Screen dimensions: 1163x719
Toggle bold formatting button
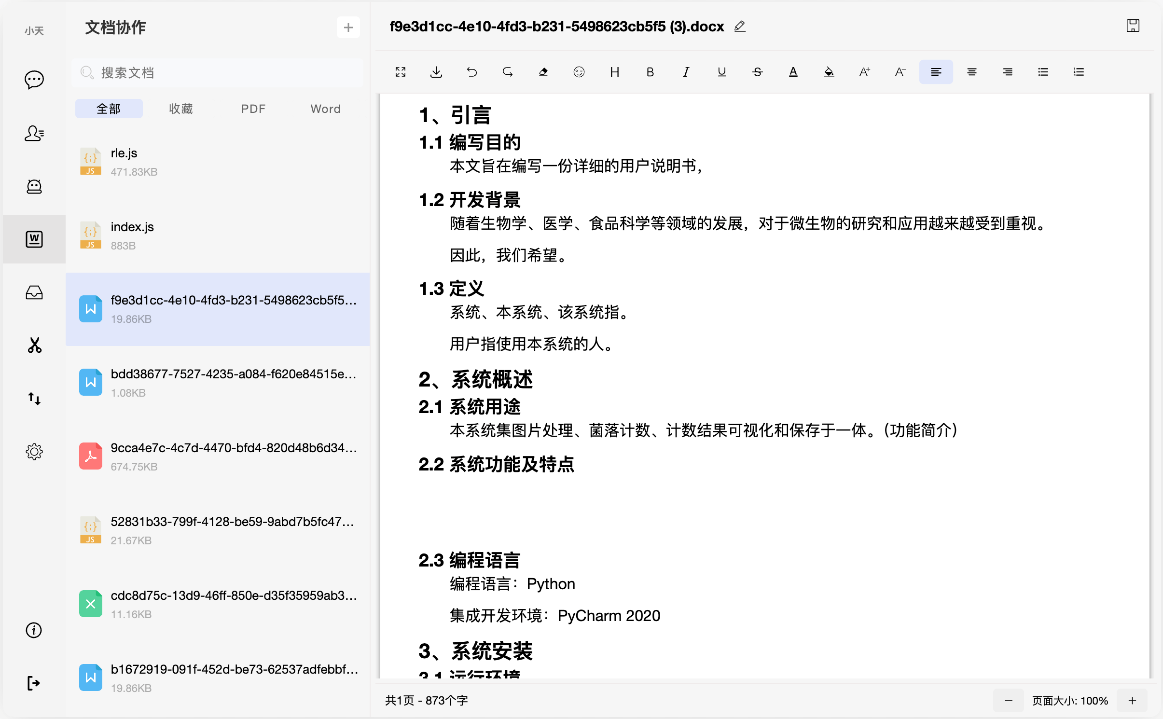tap(651, 72)
